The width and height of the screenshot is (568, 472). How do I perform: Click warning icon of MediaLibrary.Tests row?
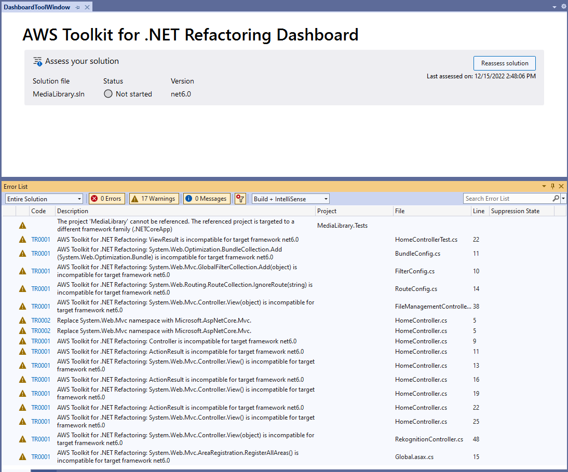pyautogui.click(x=22, y=226)
